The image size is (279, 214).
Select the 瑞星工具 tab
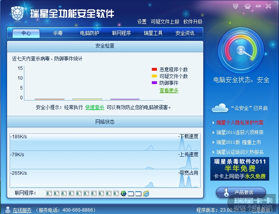[153, 33]
